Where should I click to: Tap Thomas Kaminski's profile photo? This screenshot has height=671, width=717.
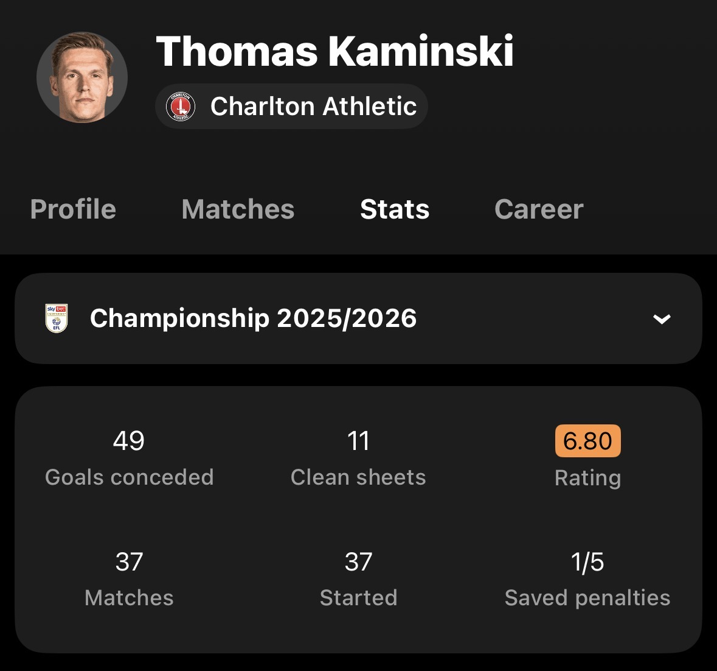[82, 77]
